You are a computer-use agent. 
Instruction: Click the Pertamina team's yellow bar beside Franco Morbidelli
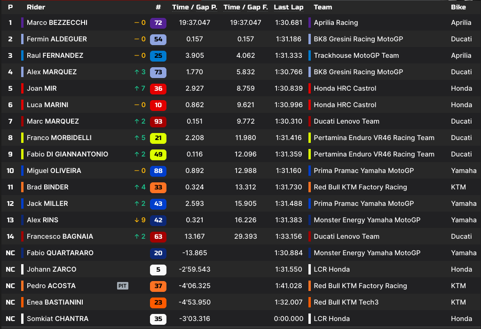310,138
